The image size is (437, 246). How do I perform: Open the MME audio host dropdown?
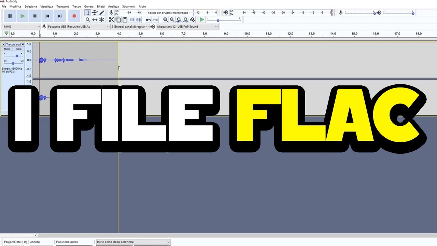(x=22, y=27)
